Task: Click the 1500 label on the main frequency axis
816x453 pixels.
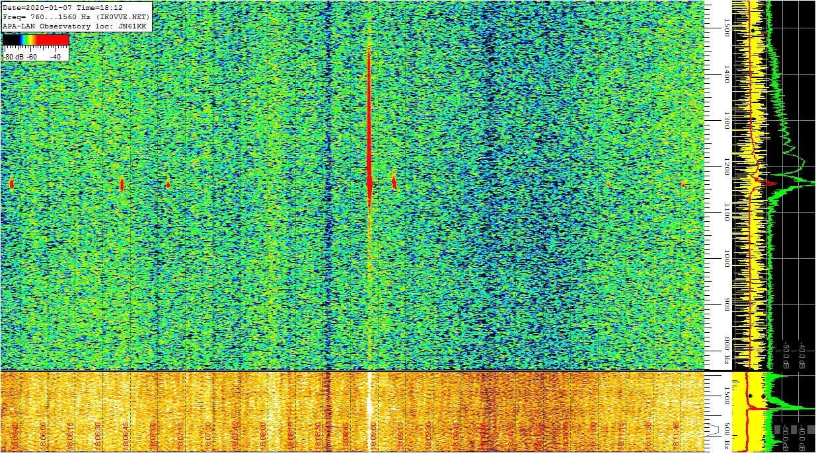Action: 725,28
